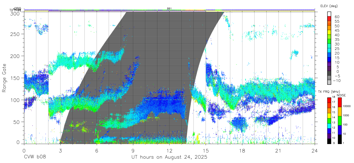Screen dimensions: 354x163
Task: Click the yellow 40–45 degree elevation swatch
Action: 329,32
